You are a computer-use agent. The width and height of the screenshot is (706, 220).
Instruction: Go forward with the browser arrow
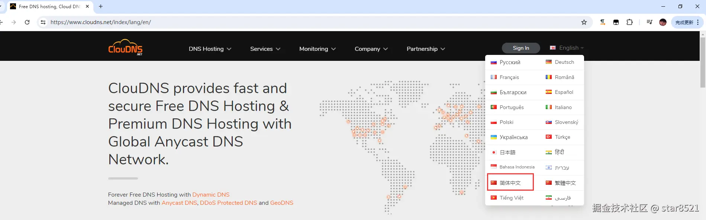pyautogui.click(x=14, y=22)
